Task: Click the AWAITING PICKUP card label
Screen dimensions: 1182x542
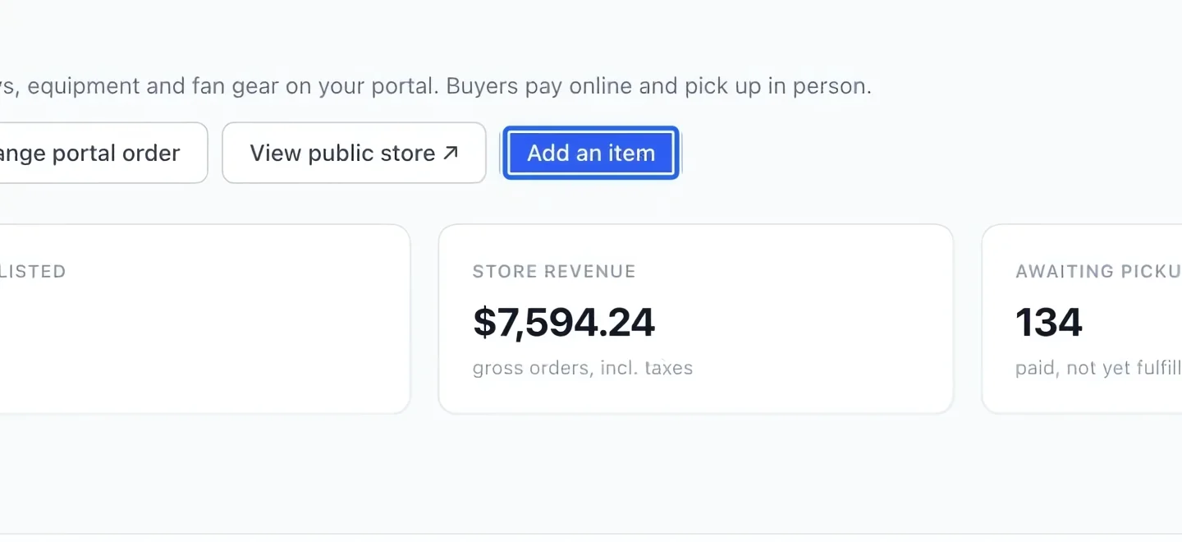Action: (x=1098, y=272)
